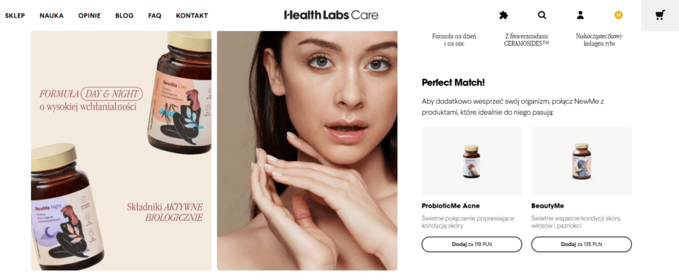The image size is (679, 280).
Task: Open the FAQ page
Action: click(x=154, y=16)
